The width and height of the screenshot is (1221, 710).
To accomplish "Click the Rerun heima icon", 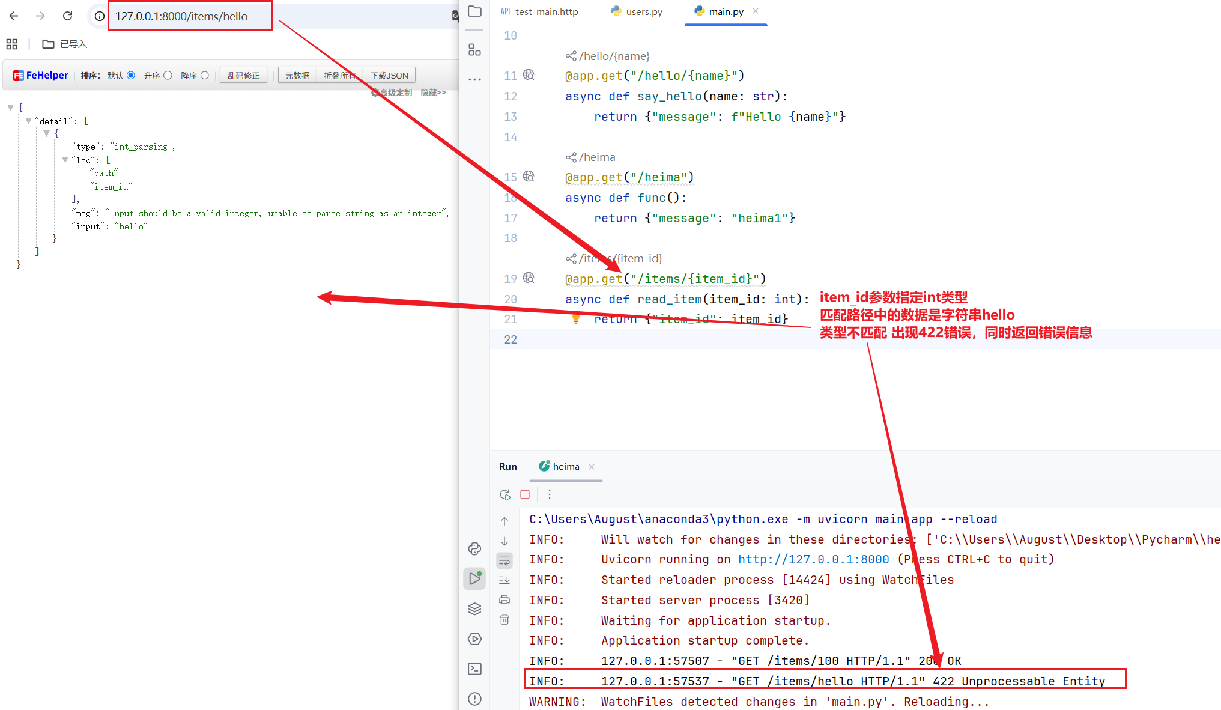I will [x=504, y=495].
